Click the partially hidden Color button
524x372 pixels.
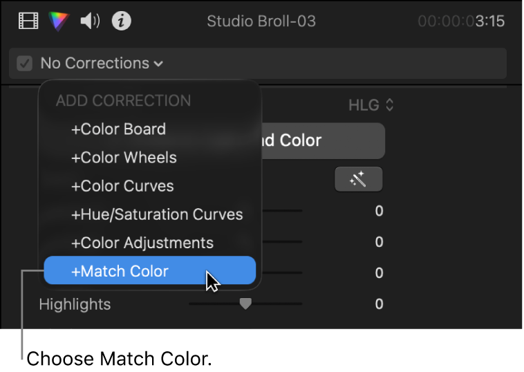click(x=323, y=141)
